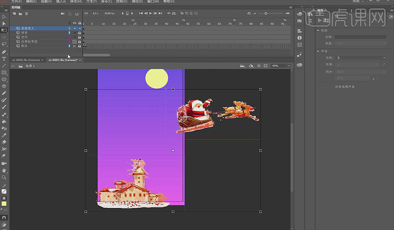The height and width of the screenshot is (230, 394).
Task: Select the Paint Bucket tool
Action: click(4, 122)
